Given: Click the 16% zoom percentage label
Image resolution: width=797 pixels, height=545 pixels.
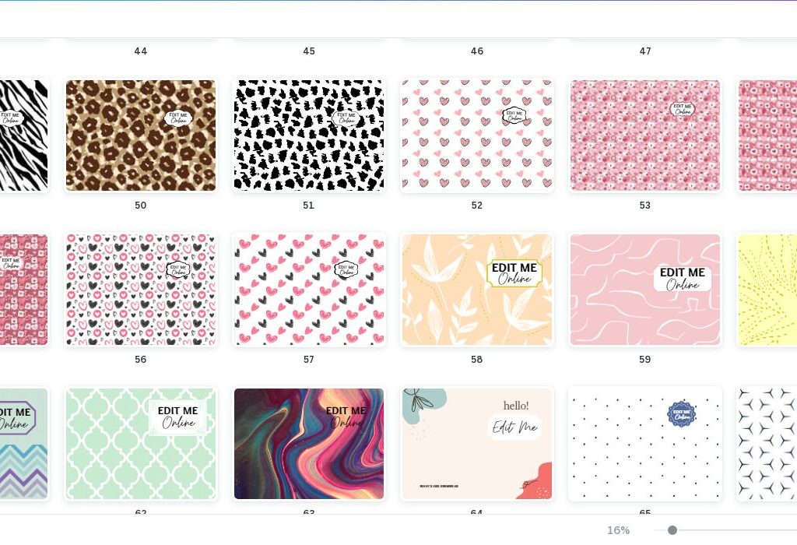Looking at the screenshot, I should 618,530.
